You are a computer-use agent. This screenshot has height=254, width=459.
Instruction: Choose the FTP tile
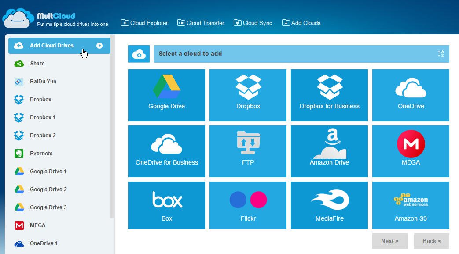coord(248,151)
